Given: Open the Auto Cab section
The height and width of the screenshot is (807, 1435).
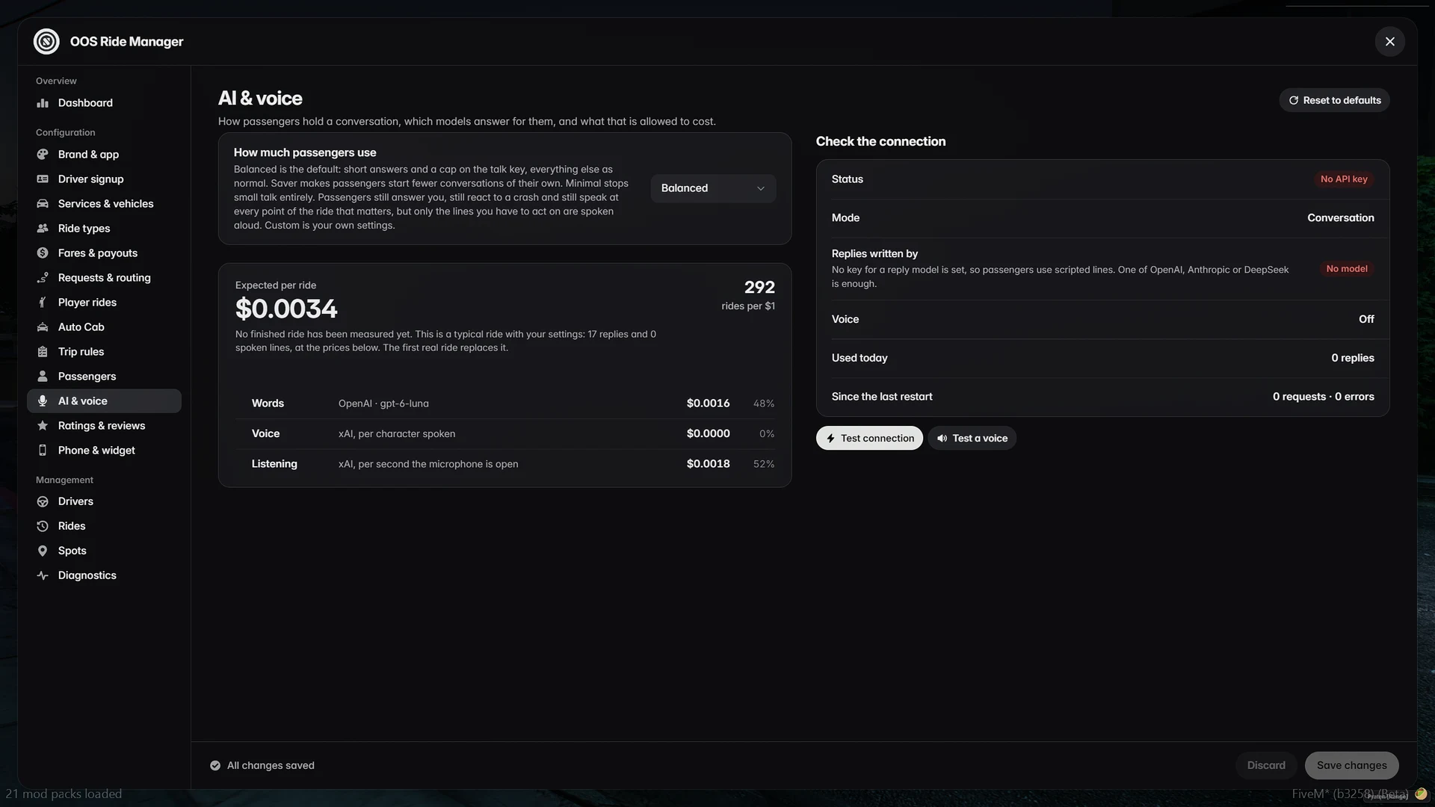Looking at the screenshot, I should coord(104,327).
